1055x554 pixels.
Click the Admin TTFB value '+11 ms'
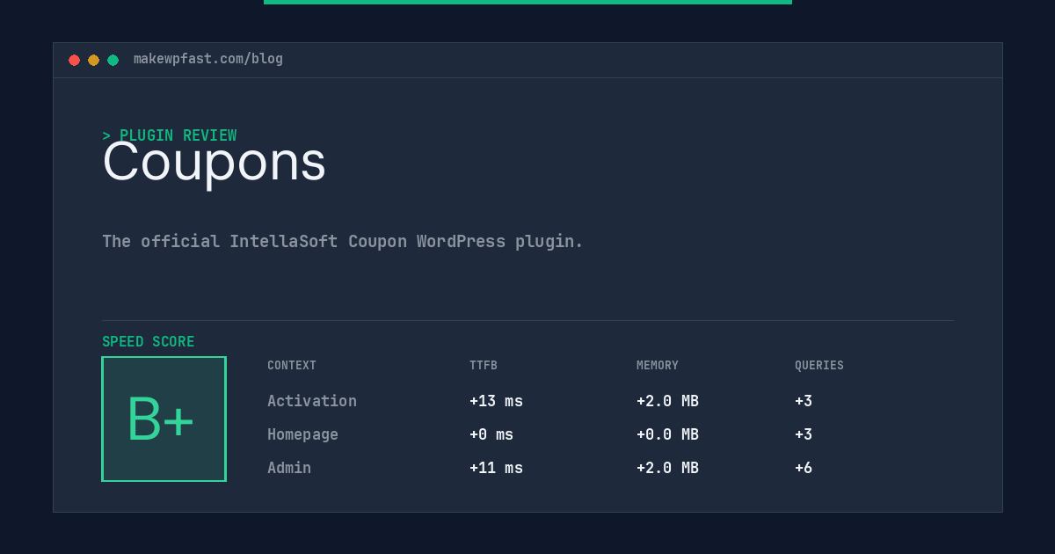click(x=496, y=468)
